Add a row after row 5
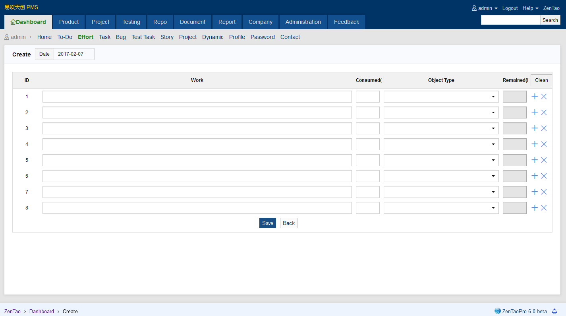Screen dimensions: 566x316 (x=535, y=160)
